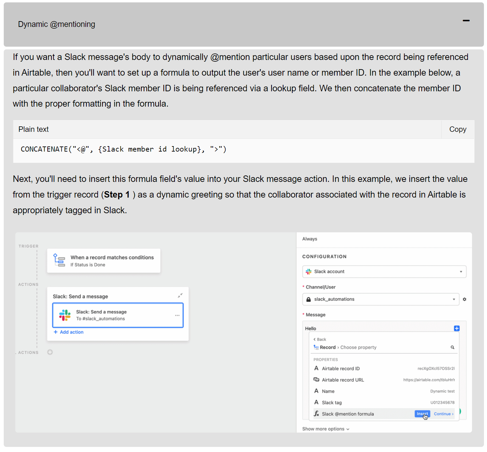Select the Name property row

click(x=384, y=391)
